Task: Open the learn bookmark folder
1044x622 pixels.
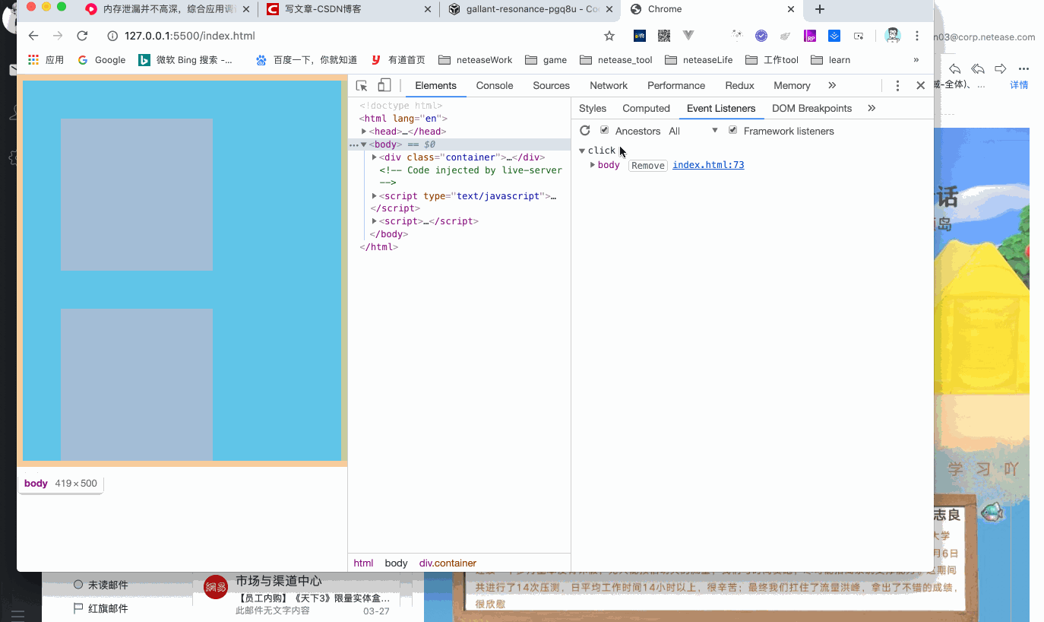Action: point(830,60)
